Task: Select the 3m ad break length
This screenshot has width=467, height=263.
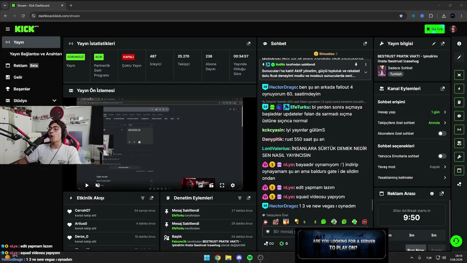Action: (x=412, y=235)
